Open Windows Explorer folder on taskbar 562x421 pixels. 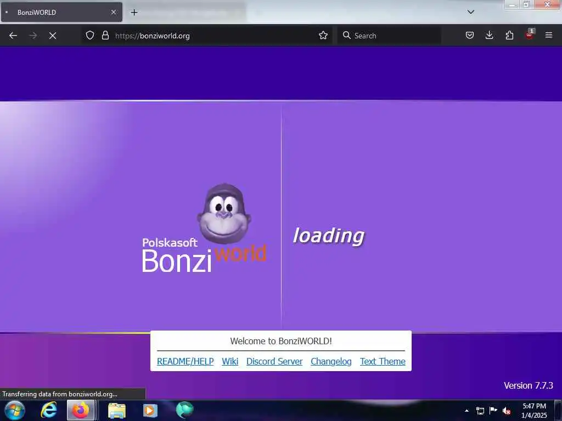pyautogui.click(x=117, y=411)
